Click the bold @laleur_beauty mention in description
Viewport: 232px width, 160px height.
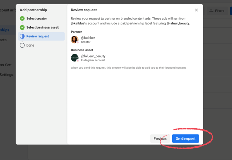[178, 23]
